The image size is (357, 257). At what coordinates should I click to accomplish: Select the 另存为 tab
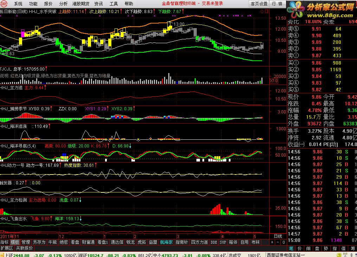pyautogui.click(x=39, y=242)
